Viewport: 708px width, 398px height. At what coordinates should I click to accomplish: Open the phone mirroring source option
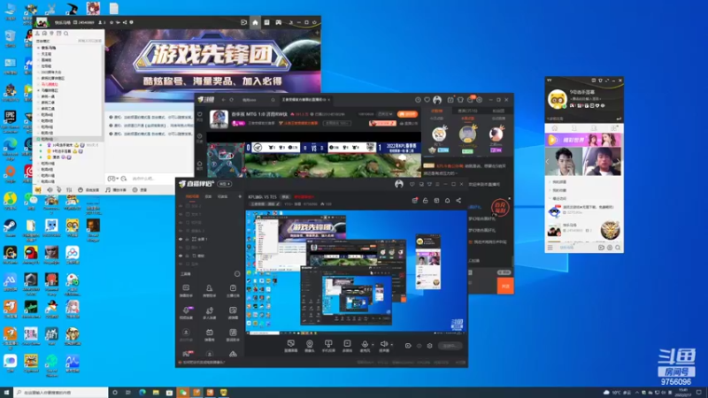tap(328, 346)
